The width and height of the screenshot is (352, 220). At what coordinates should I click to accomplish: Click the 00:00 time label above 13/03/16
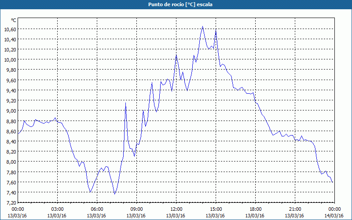[x=18, y=209]
